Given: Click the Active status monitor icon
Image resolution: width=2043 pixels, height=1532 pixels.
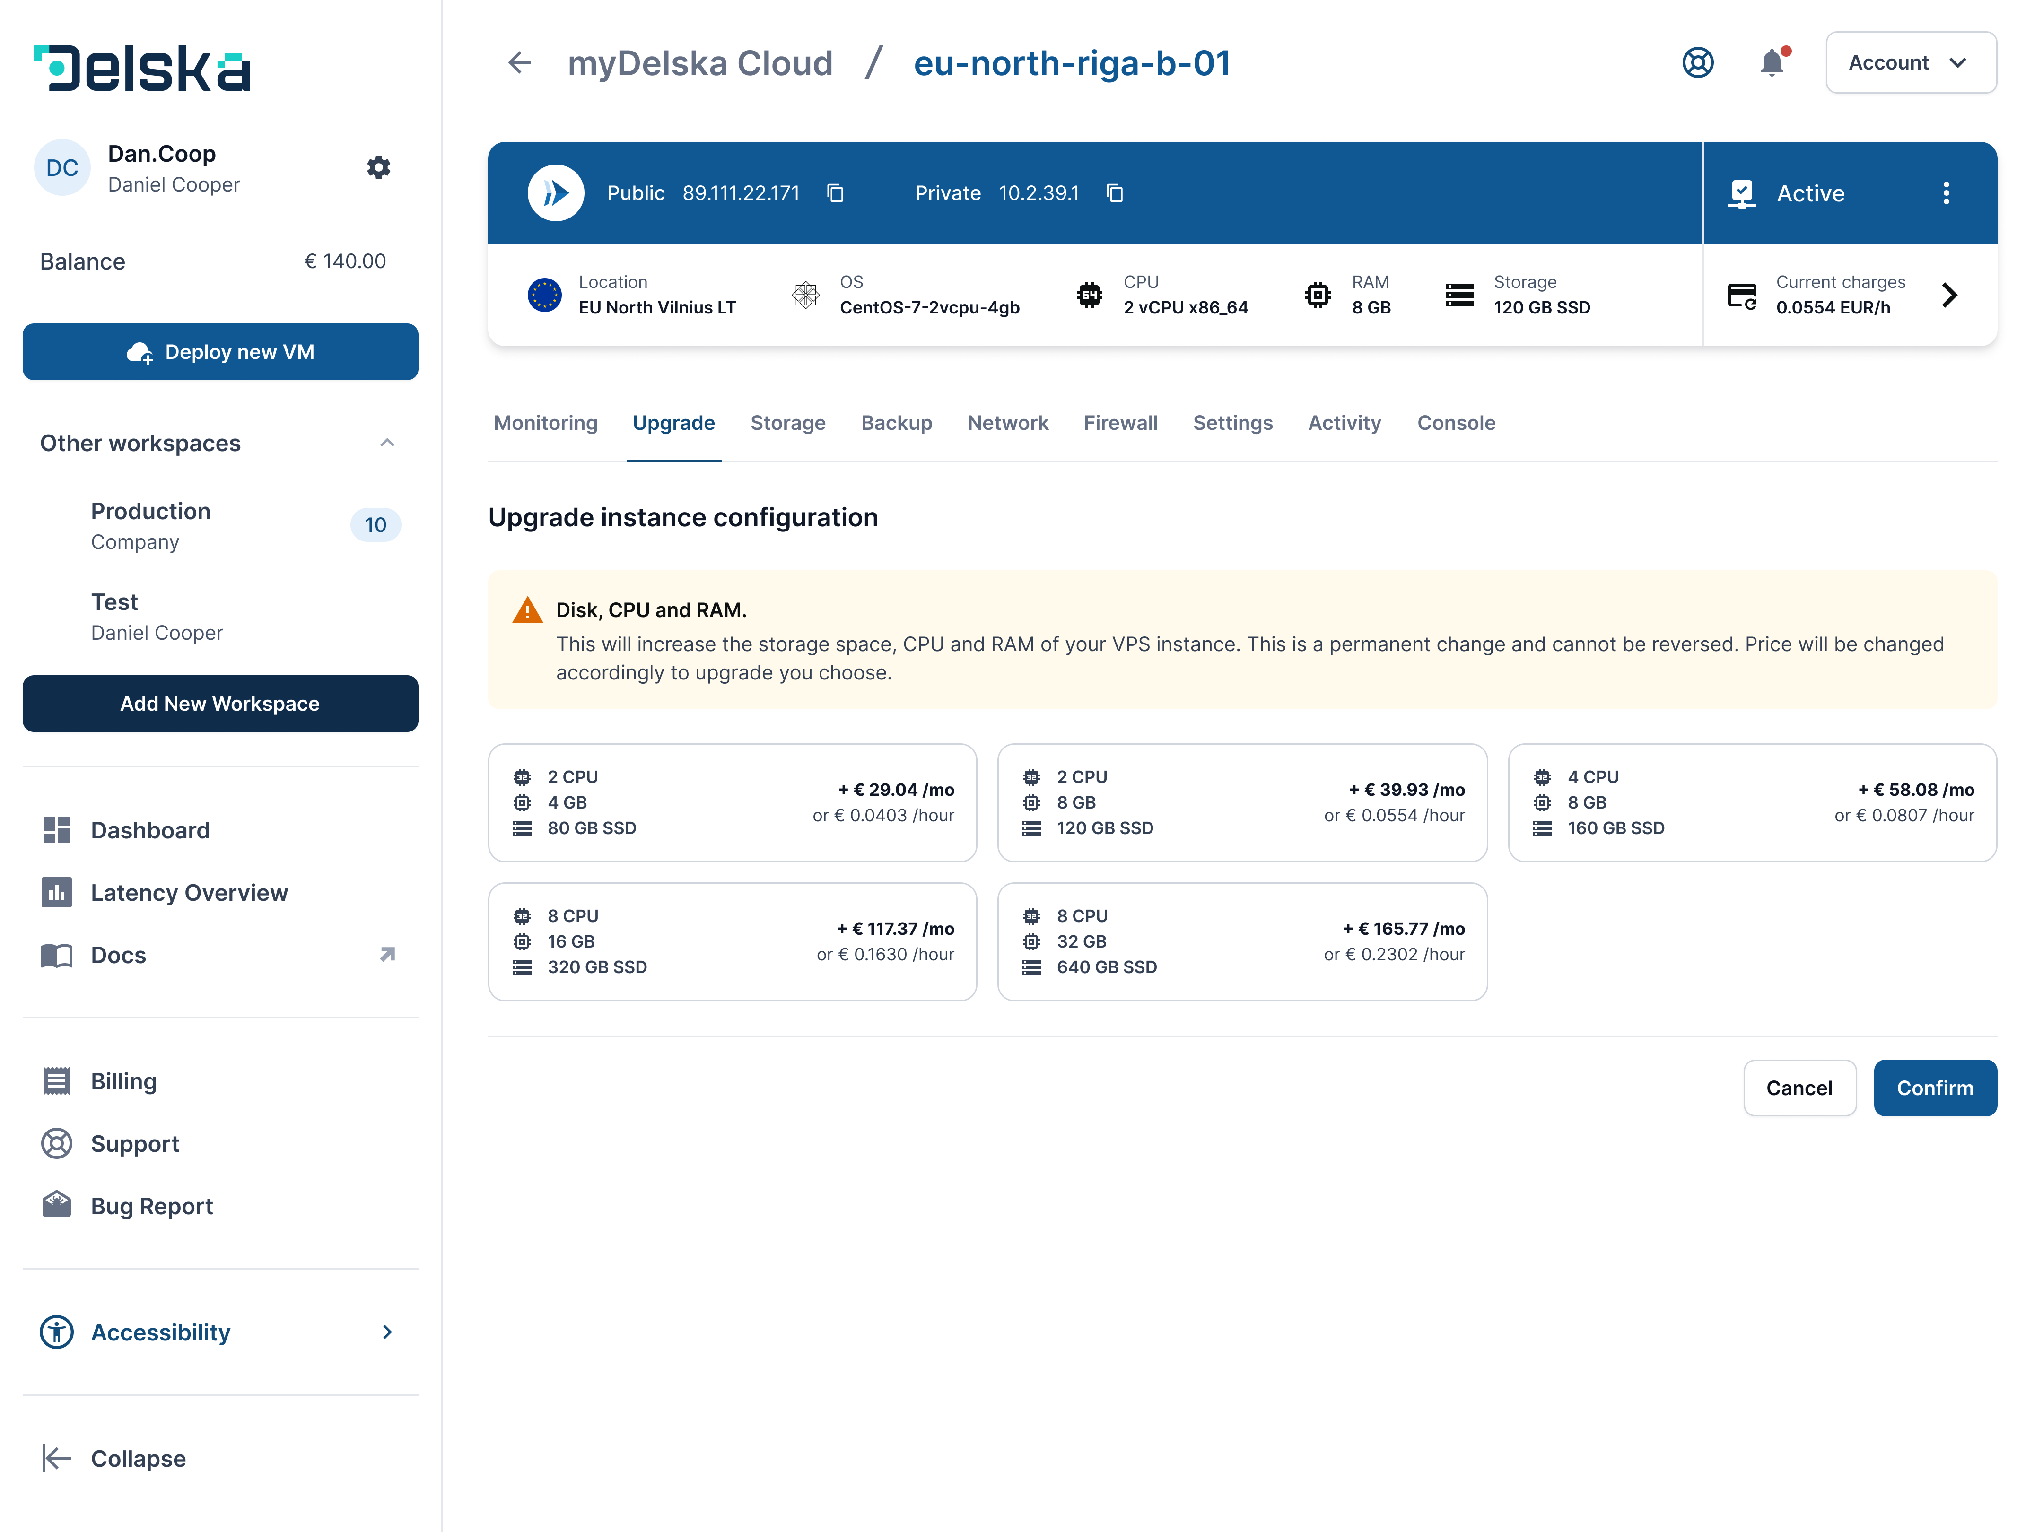Looking at the screenshot, I should [1742, 193].
